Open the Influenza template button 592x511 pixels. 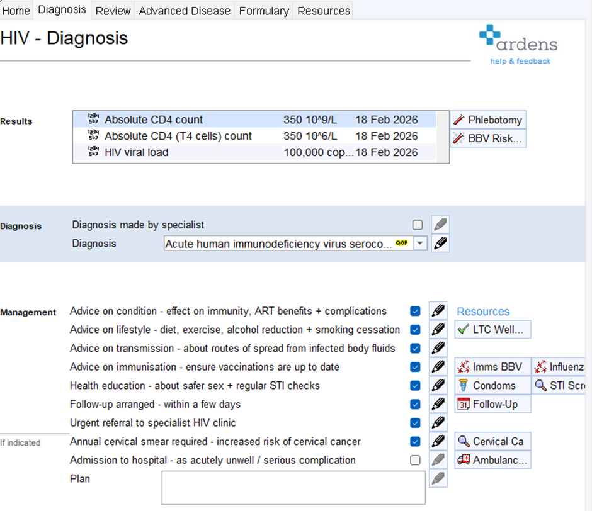559,367
